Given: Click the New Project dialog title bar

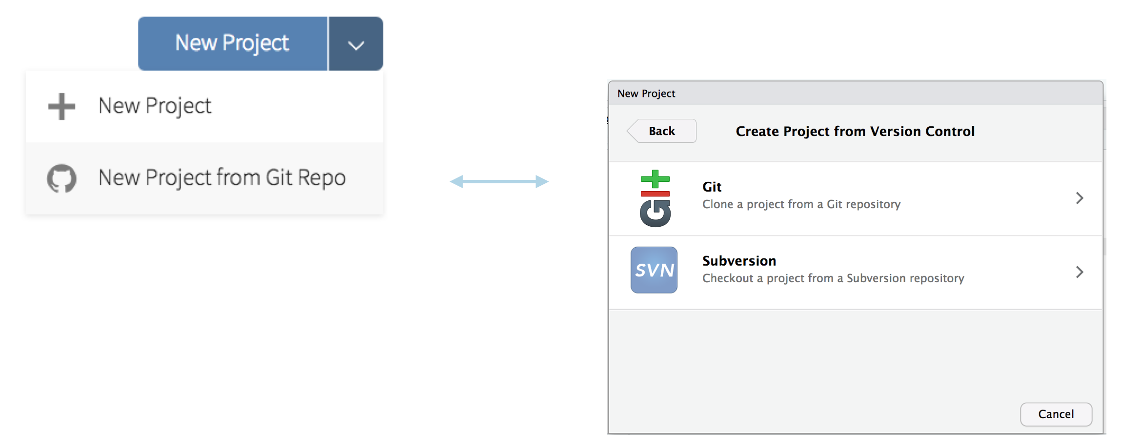Looking at the screenshot, I should [855, 93].
